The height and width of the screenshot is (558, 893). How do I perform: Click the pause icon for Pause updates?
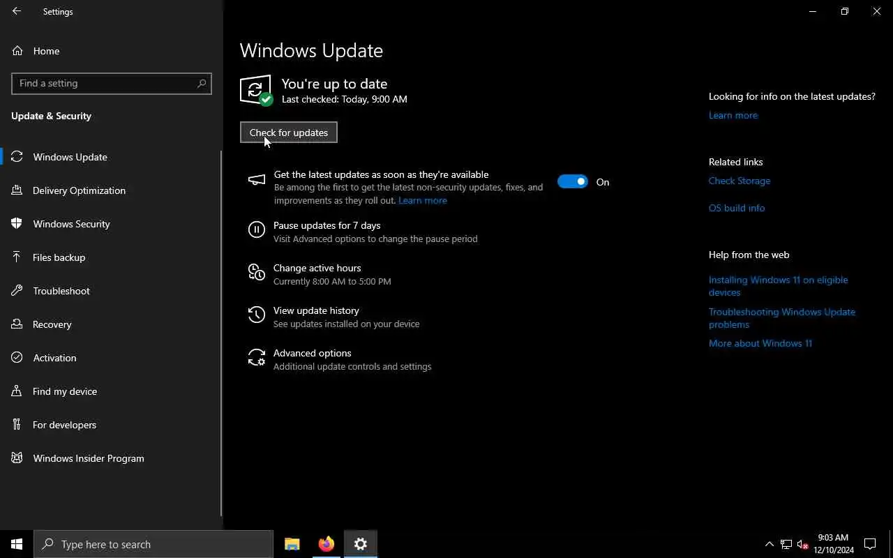pyautogui.click(x=257, y=229)
